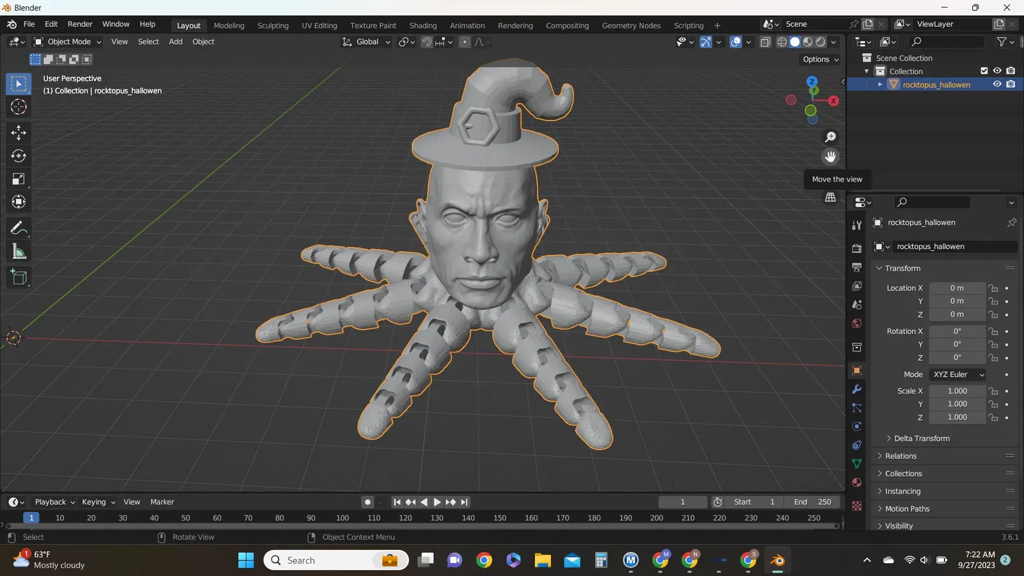
Task: Click the zoom view magnifier gizmo
Action: (x=830, y=137)
